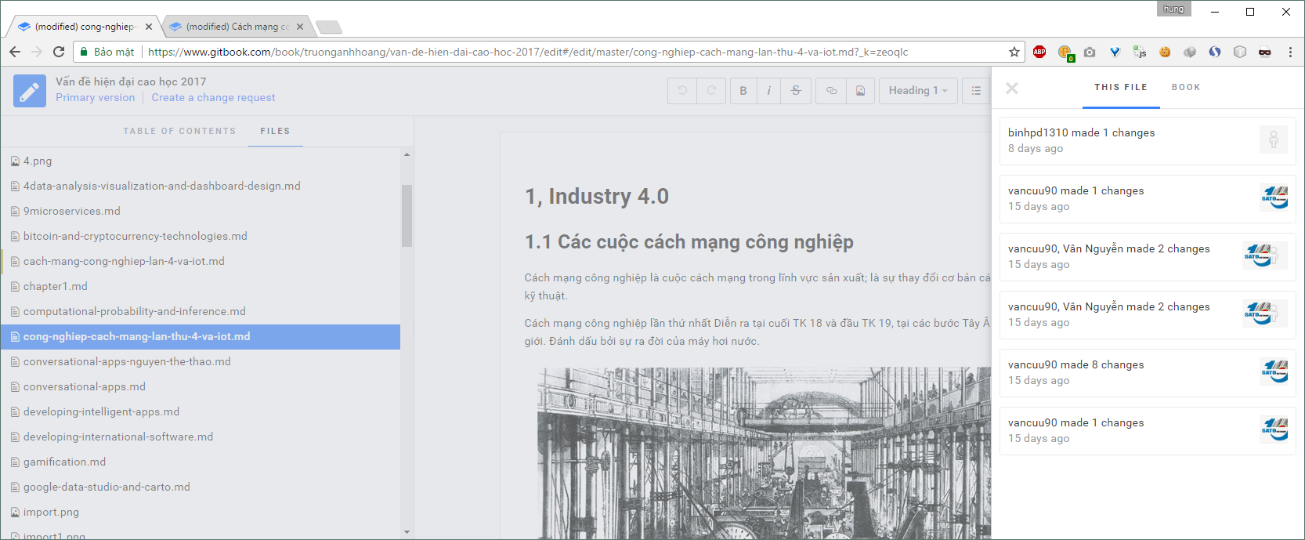Open the gamification.md file
1305x540 pixels.
(x=64, y=462)
